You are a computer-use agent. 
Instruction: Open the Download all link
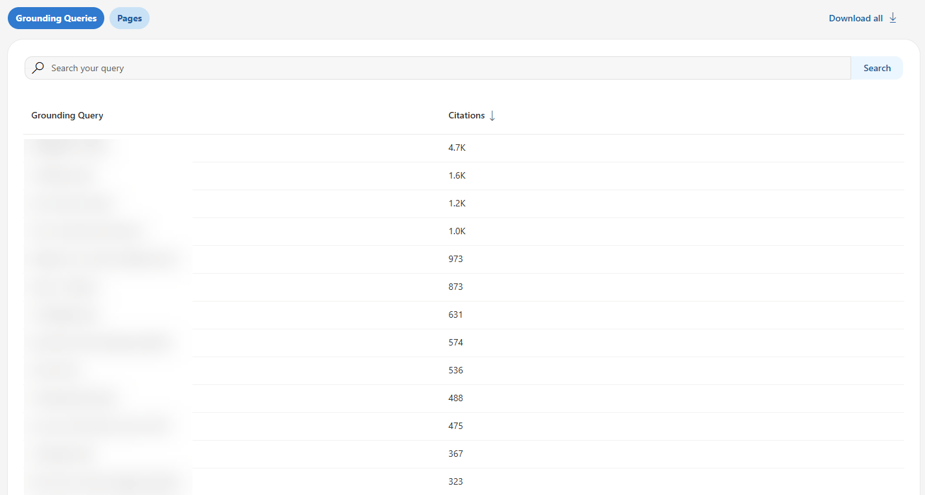[855, 18]
